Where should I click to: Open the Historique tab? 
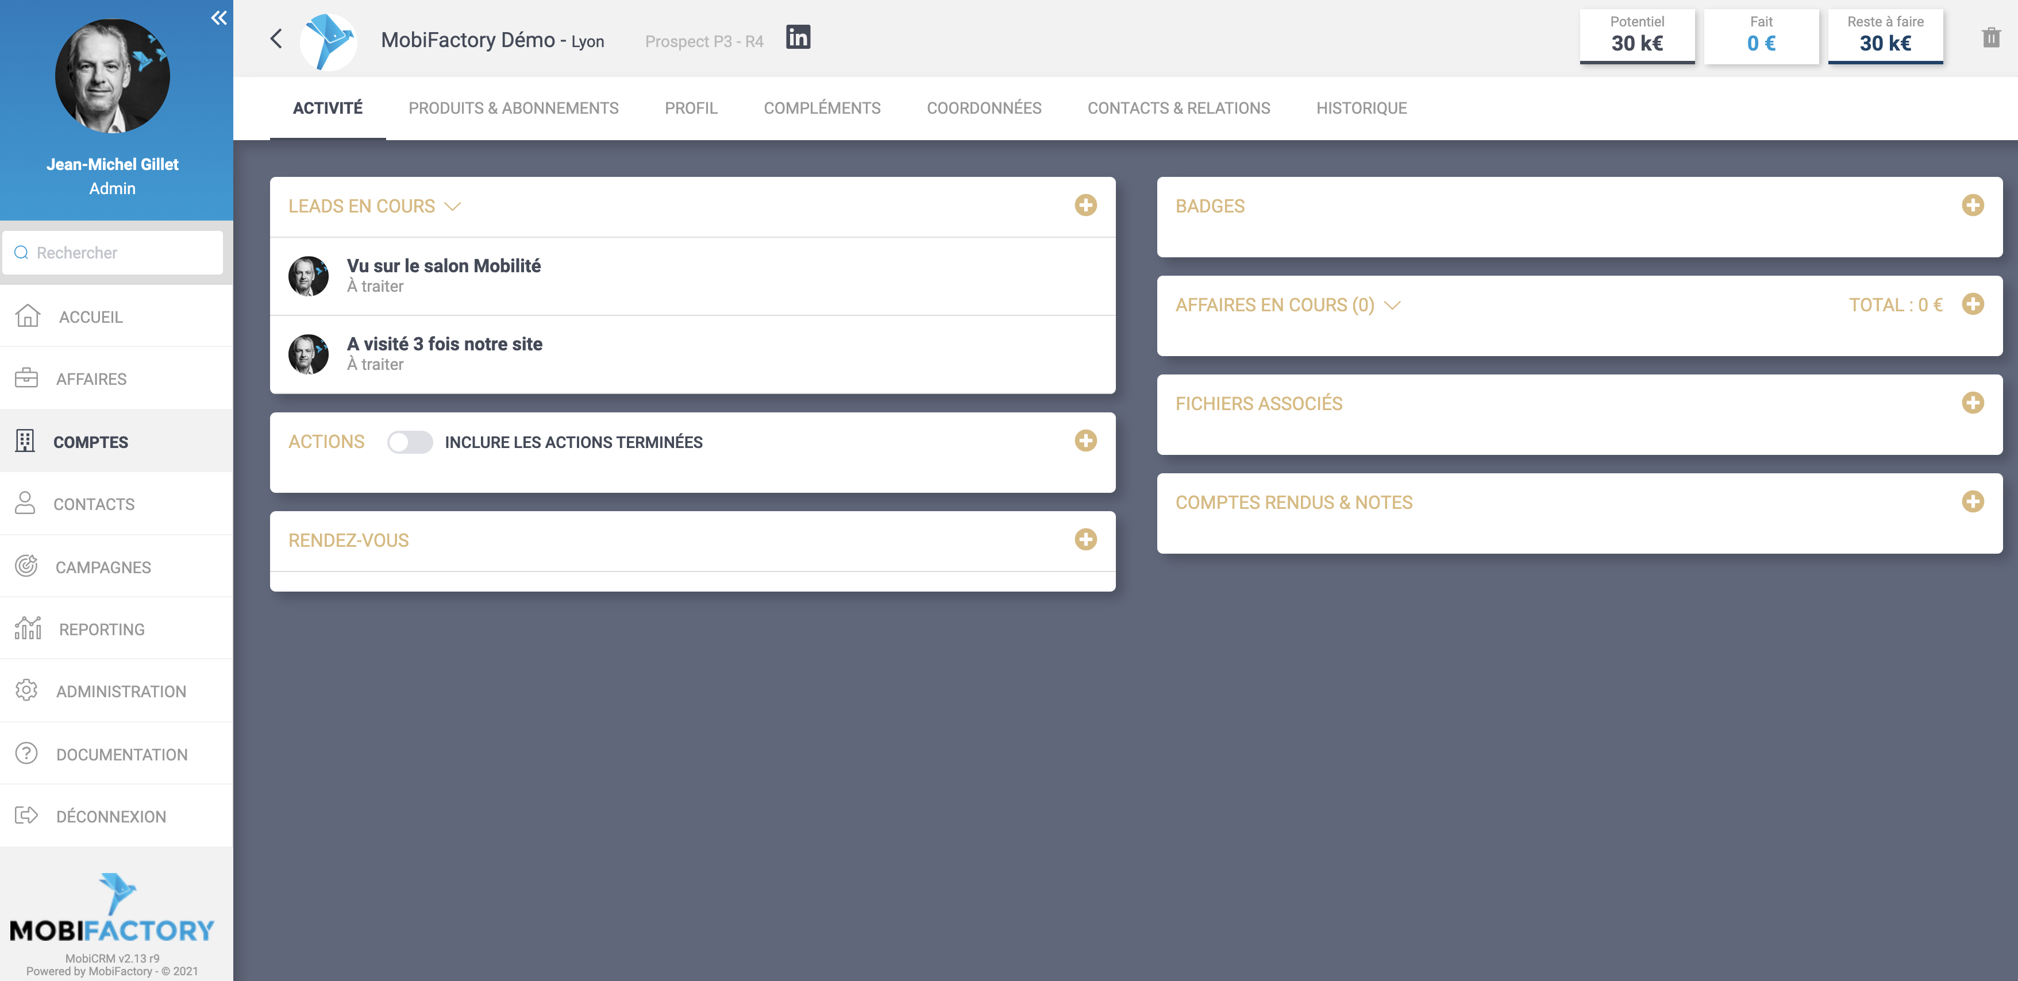click(1361, 108)
